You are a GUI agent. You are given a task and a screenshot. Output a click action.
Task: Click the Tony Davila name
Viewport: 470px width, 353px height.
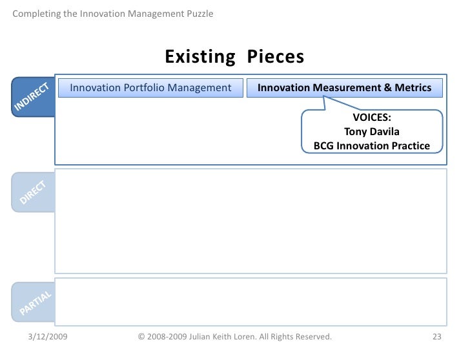(x=371, y=132)
